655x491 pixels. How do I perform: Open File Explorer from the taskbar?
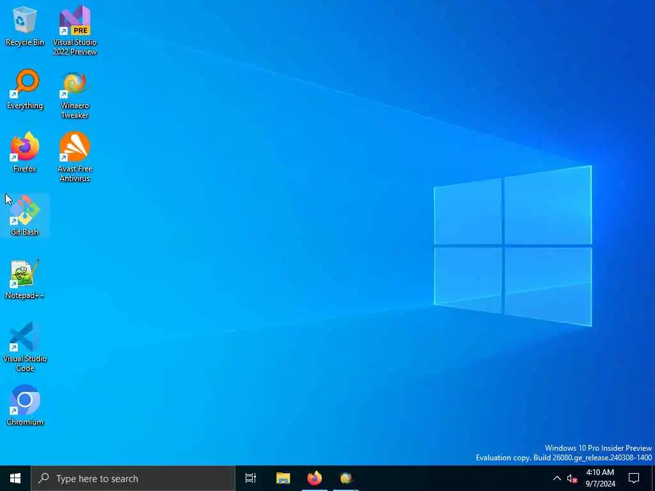(x=283, y=478)
